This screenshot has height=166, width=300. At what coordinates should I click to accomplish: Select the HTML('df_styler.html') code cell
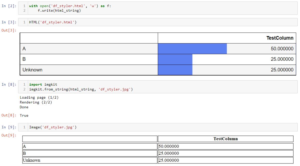158,22
